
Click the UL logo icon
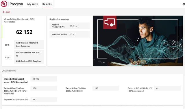point(4,4)
